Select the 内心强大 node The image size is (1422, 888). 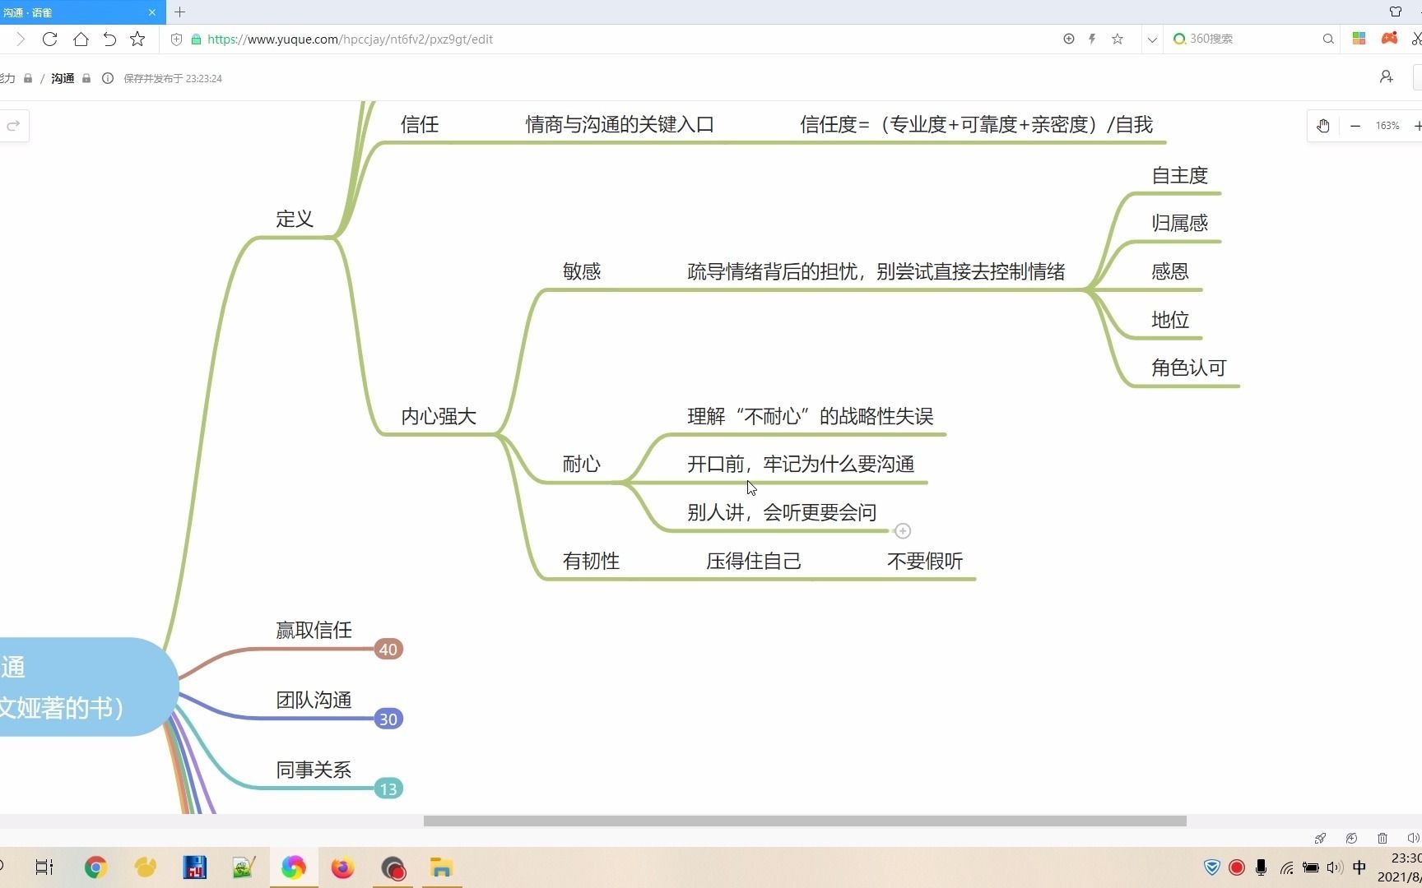439,416
